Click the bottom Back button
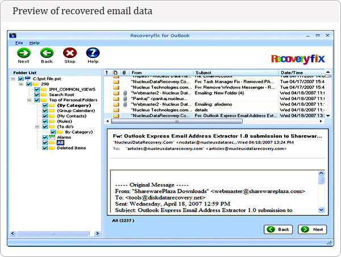Image resolution: width=341 pixels, height=257 pixels. click(x=278, y=229)
